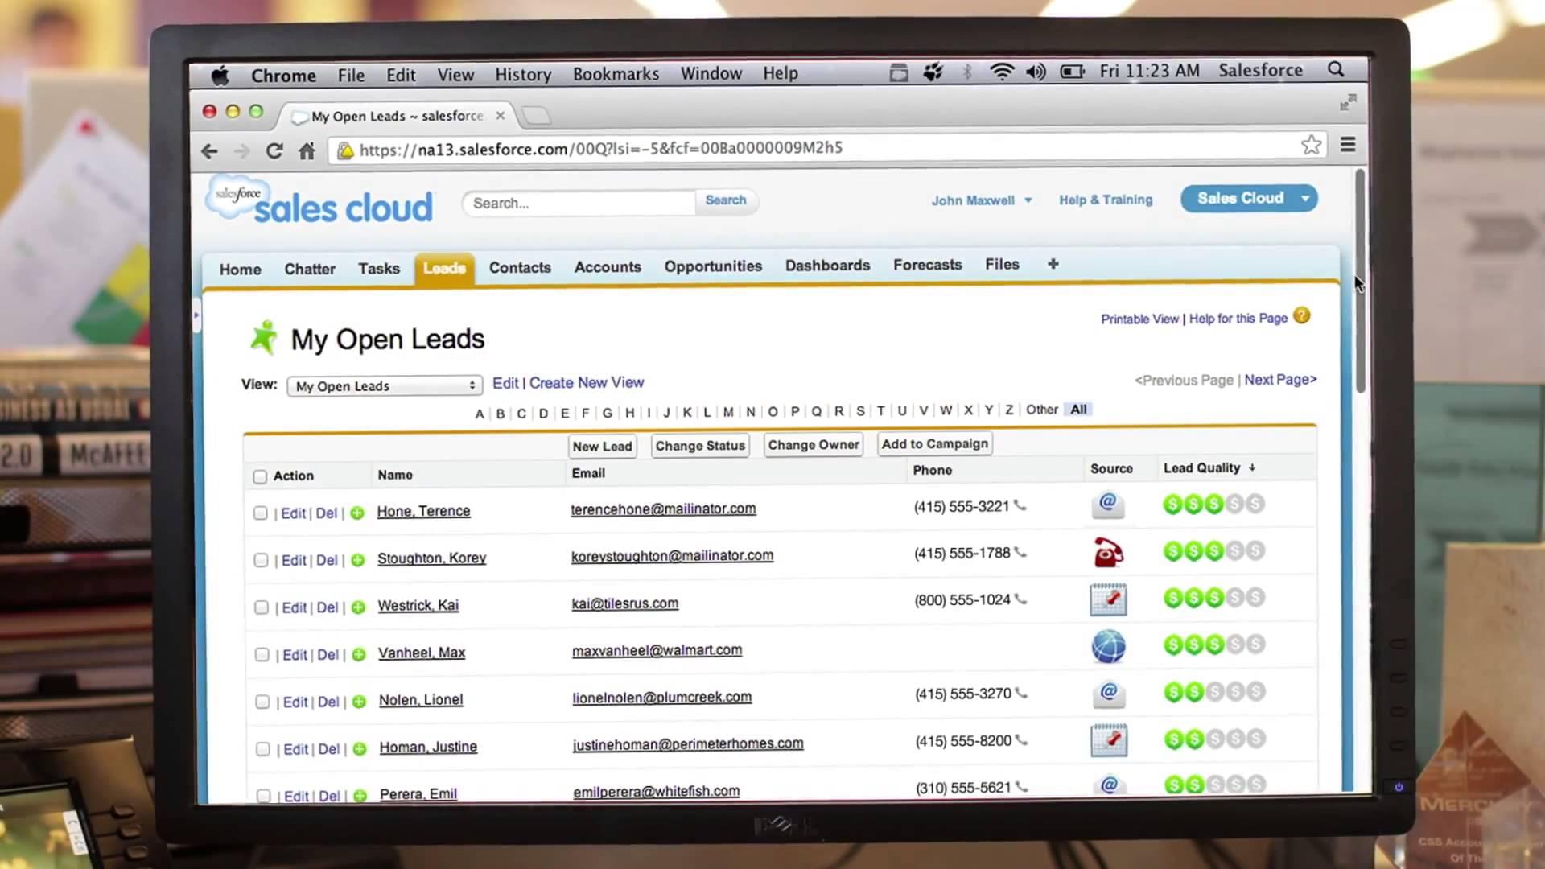1545x869 pixels.
Task: Open the Wi-Fi status icon
Action: (x=1001, y=72)
